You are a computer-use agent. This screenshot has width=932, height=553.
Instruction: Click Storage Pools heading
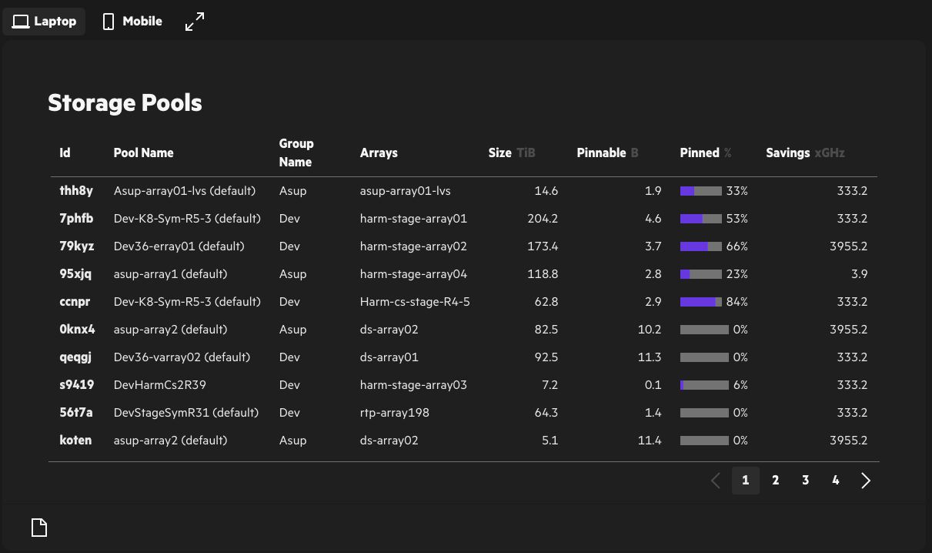125,102
